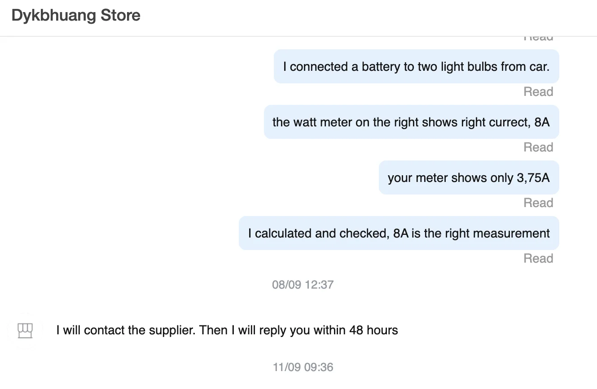Click the watt meter 8A message bubble

pos(411,122)
